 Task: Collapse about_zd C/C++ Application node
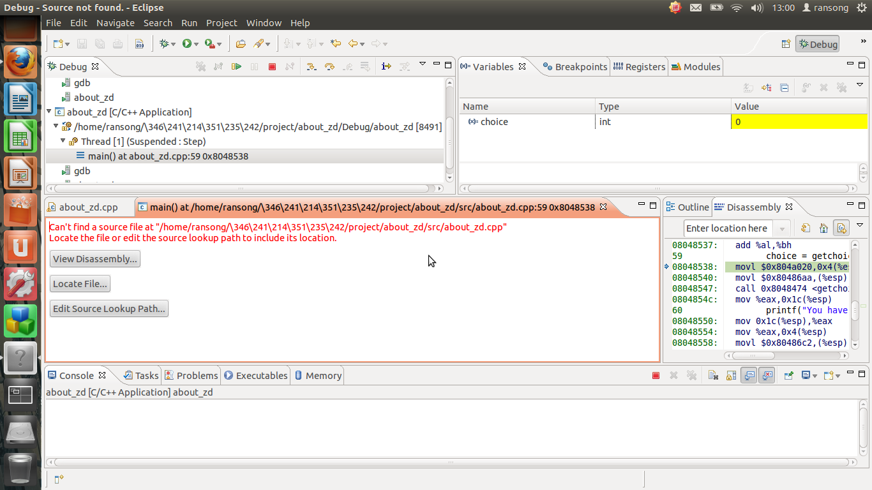point(49,112)
